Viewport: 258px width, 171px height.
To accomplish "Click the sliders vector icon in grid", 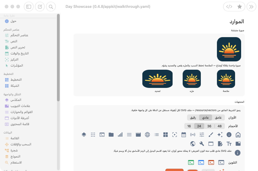I will coord(202,135).
